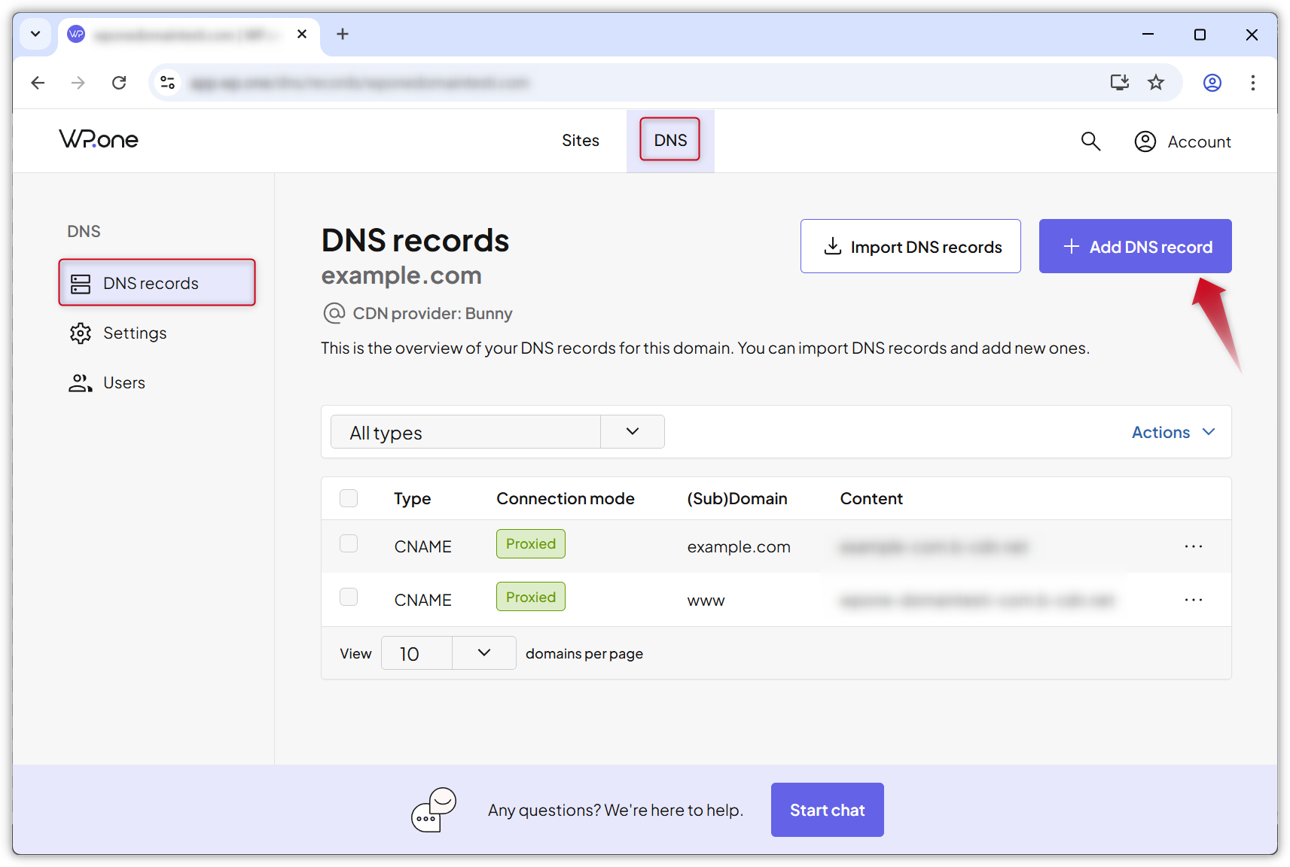Open the search in the top navigation
The image size is (1290, 867).
(x=1090, y=141)
